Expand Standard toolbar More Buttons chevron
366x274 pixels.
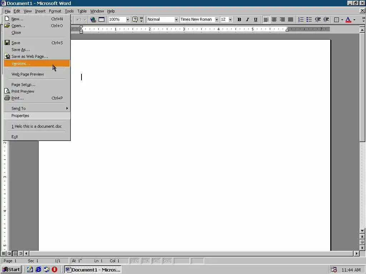[x=141, y=20]
